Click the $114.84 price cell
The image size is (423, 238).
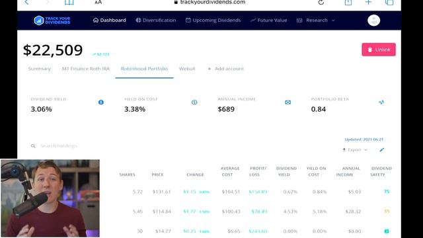tap(161, 212)
